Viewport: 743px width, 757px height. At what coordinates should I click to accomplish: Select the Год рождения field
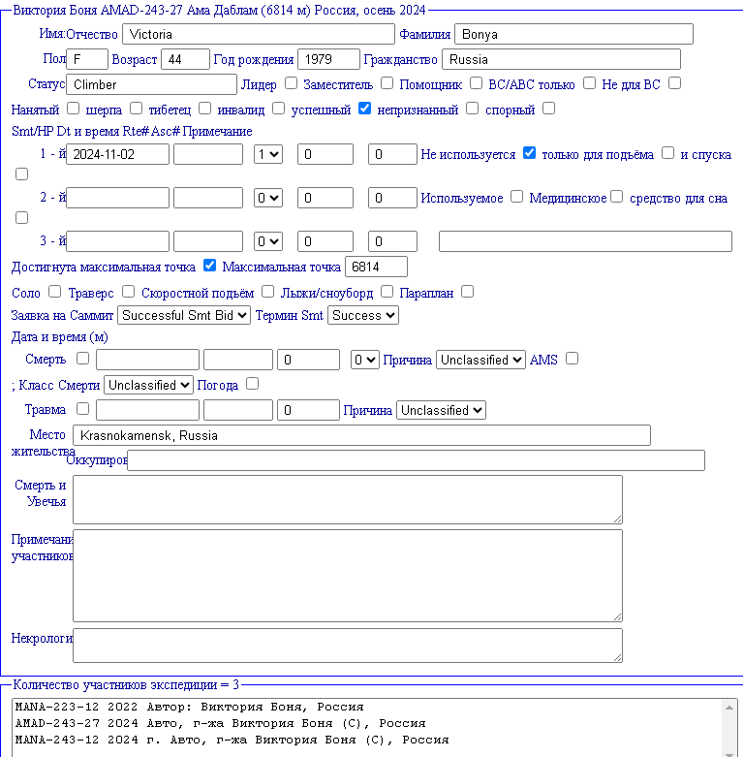point(329,59)
